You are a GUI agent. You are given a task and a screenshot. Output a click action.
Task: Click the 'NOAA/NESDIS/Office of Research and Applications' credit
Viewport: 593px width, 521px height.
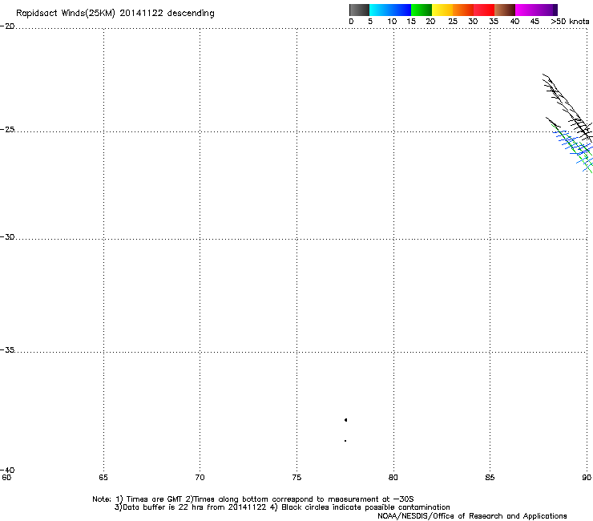coord(472,516)
